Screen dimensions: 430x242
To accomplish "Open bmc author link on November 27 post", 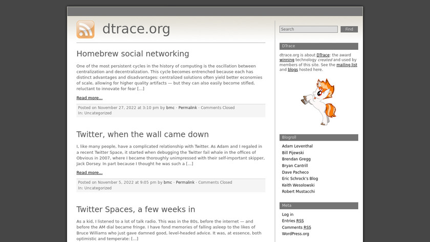I will click(x=170, y=108).
